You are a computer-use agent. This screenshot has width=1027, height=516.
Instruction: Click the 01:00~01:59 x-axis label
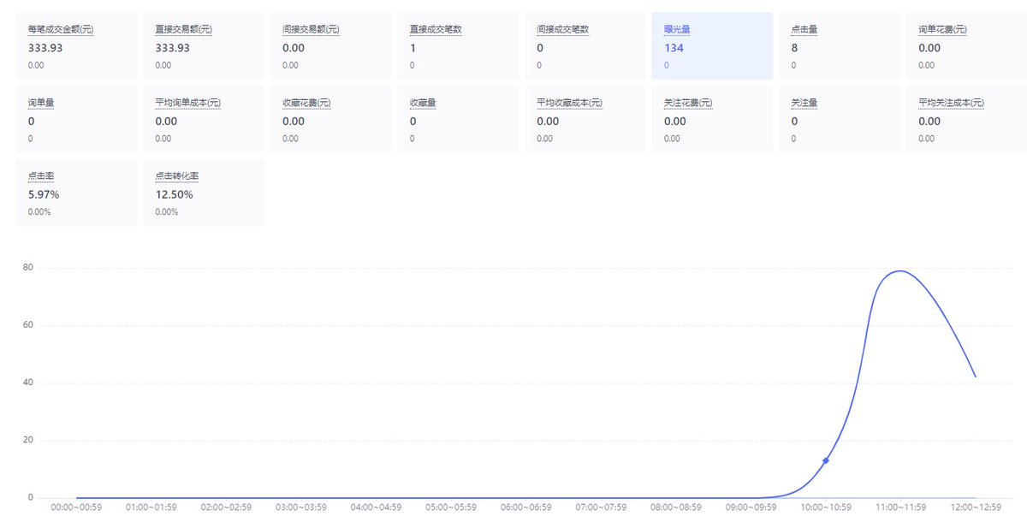point(151,507)
